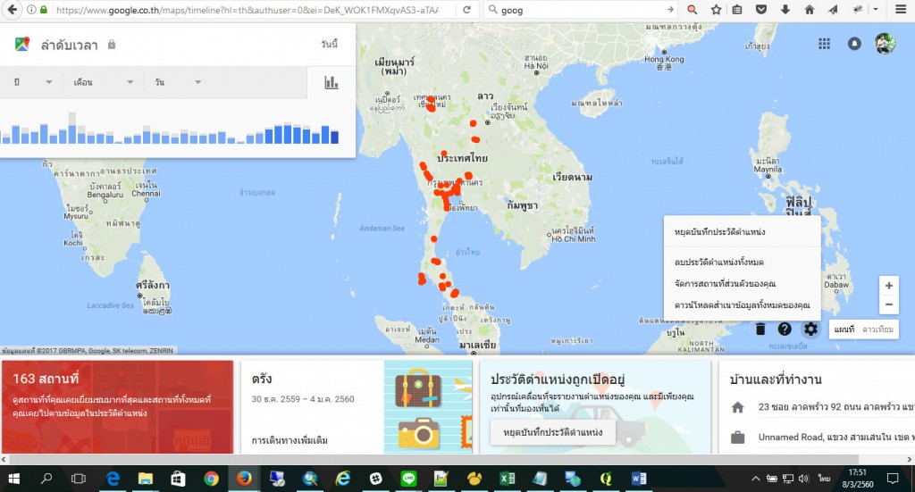
Task: Zoom out the map with minus button
Action: pyautogui.click(x=888, y=305)
